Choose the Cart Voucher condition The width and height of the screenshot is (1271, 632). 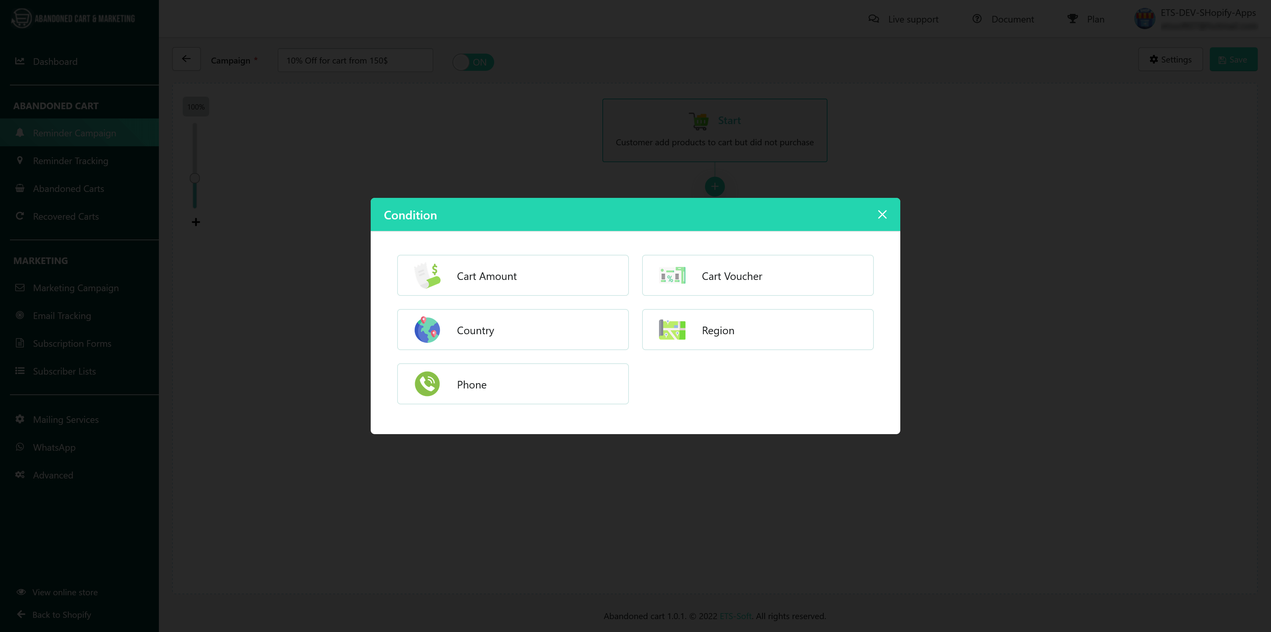click(x=757, y=275)
